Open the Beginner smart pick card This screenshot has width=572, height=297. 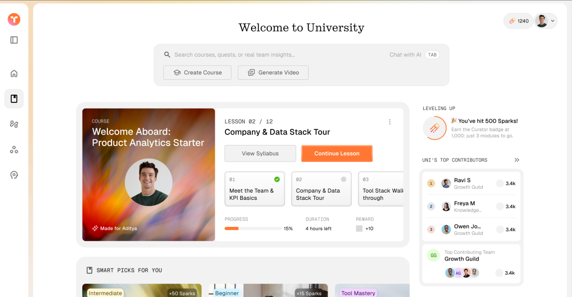coord(268,290)
